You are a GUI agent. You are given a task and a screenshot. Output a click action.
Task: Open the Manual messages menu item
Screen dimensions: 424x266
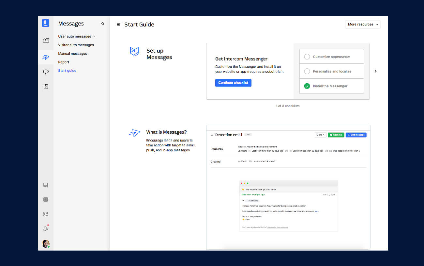(72, 54)
